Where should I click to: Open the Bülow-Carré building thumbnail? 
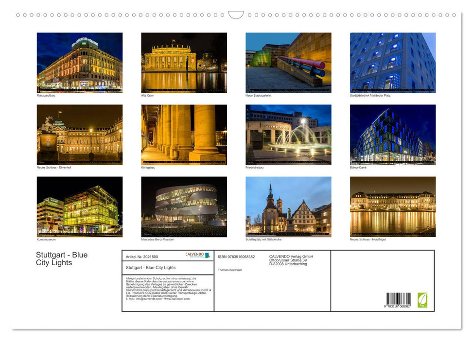[392, 134]
